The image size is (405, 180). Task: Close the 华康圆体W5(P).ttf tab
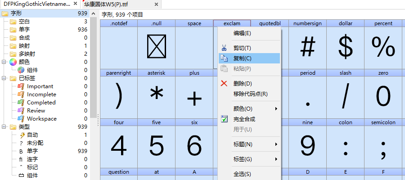[x=156, y=4]
